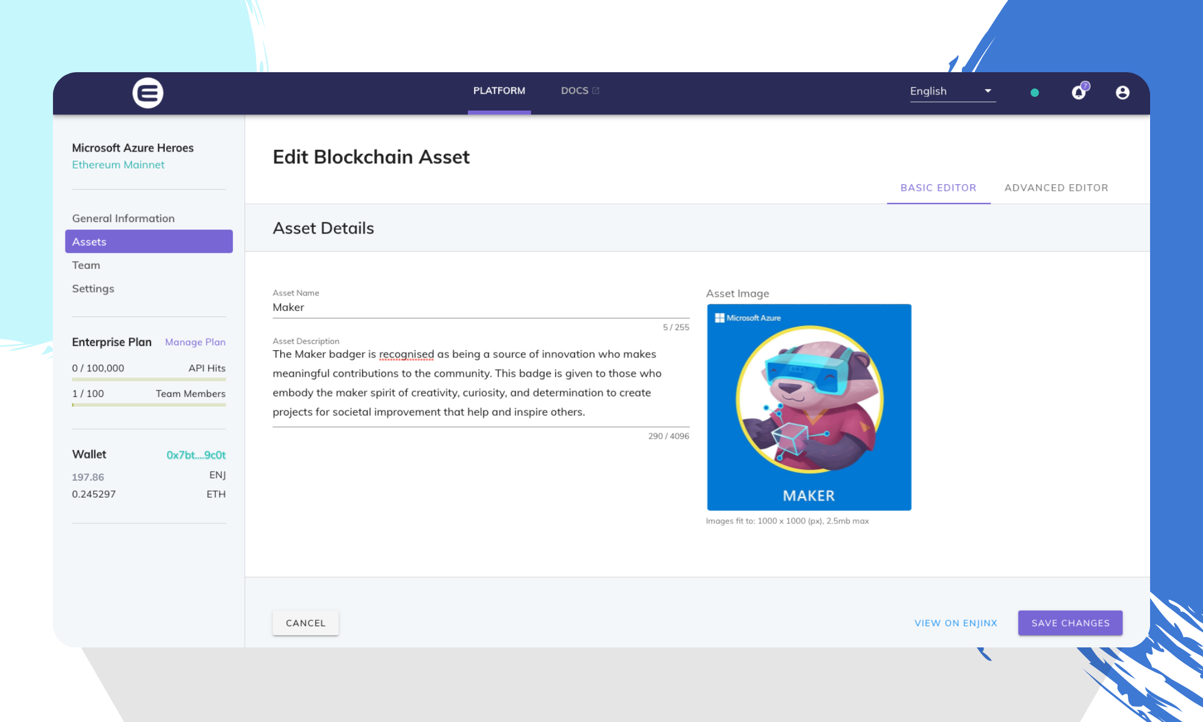Click the Manage Plan link

click(x=195, y=341)
